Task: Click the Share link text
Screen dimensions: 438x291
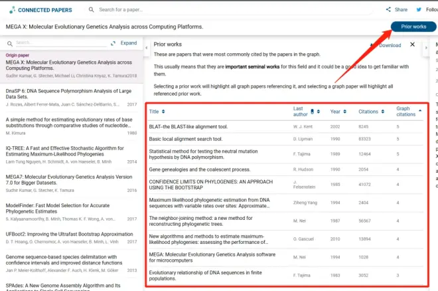Action: [x=401, y=9]
